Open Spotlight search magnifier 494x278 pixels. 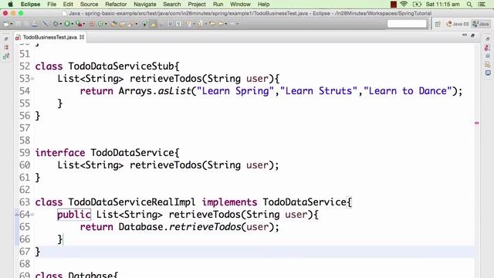(469, 5)
